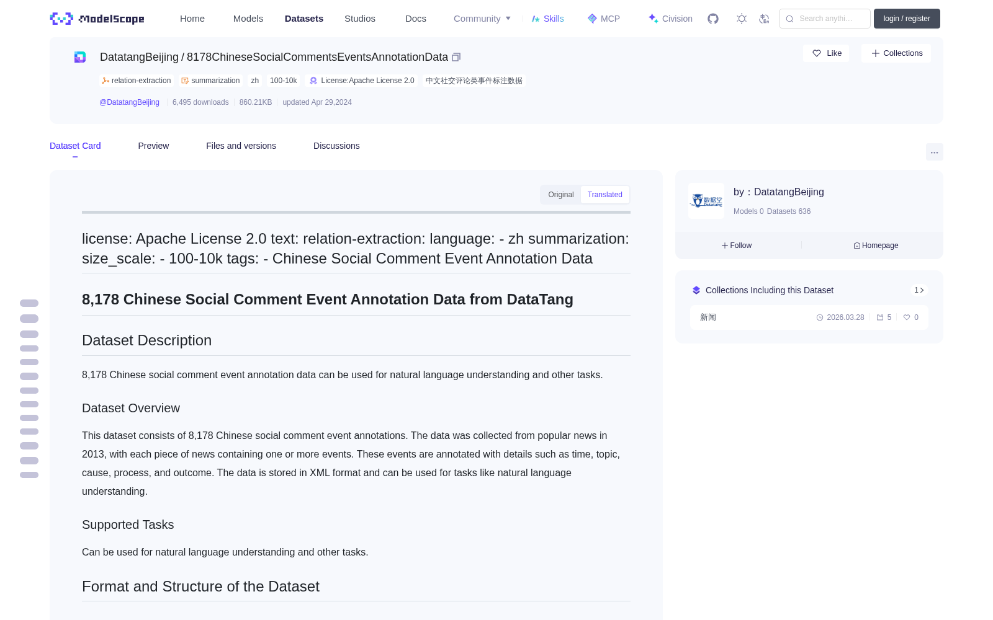This screenshot has width=993, height=620.
Task: Click the search magnifier icon
Action: tap(790, 19)
